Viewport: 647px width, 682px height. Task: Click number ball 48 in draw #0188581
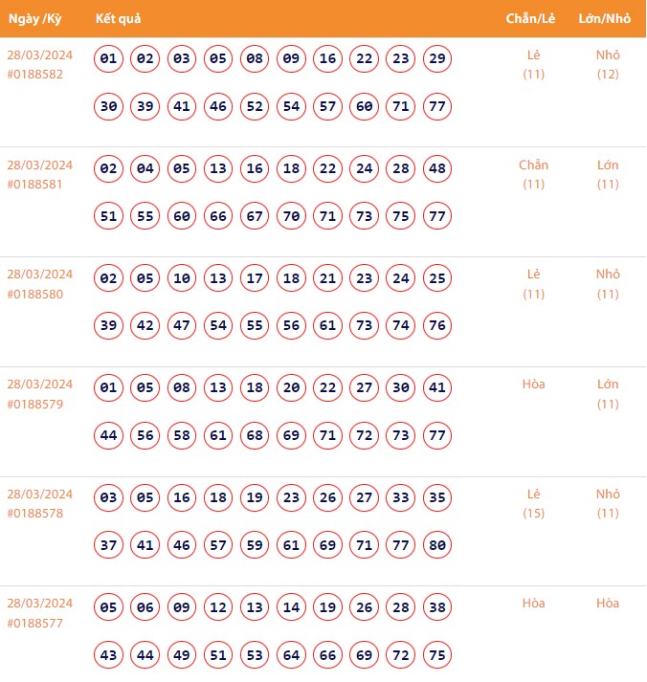[437, 169]
